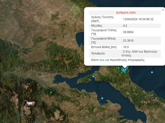
Task: Select the isolated green marker on the western mainland
Action: tap(51, 92)
